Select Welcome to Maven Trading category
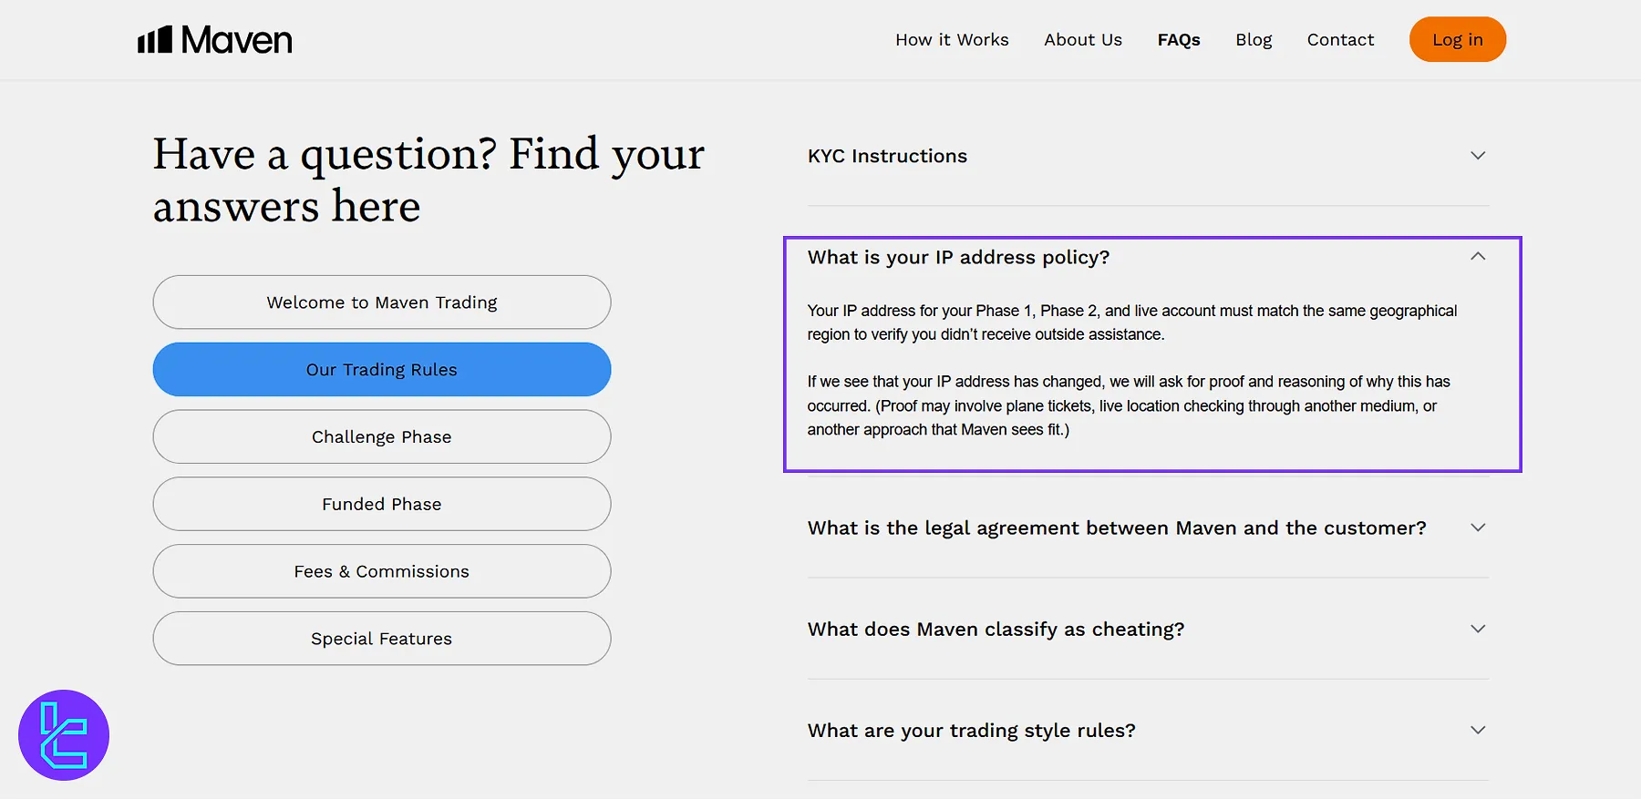Image resolution: width=1641 pixels, height=799 pixels. pos(382,302)
